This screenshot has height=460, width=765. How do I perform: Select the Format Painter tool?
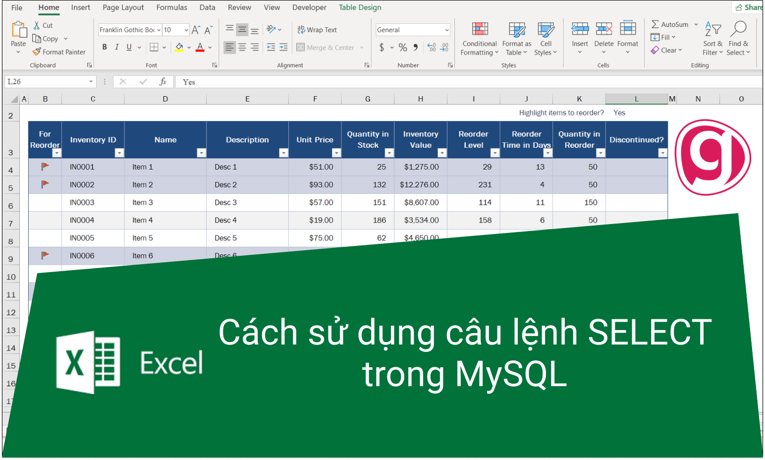(59, 52)
